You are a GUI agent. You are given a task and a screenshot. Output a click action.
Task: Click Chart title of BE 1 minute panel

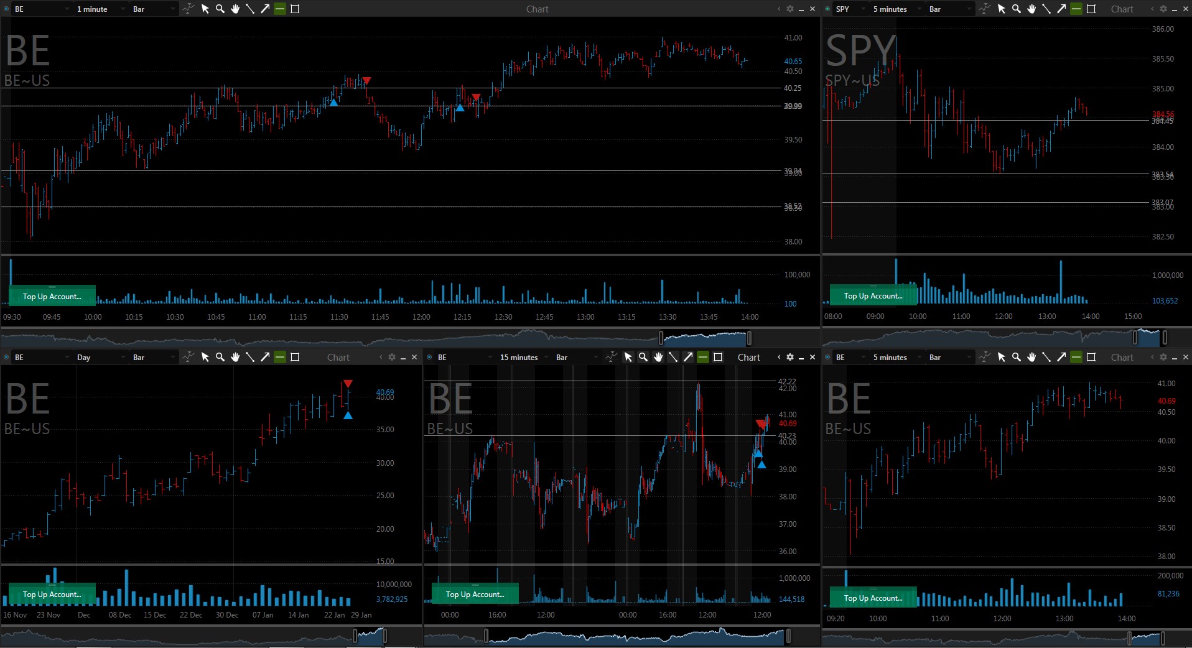click(x=538, y=9)
